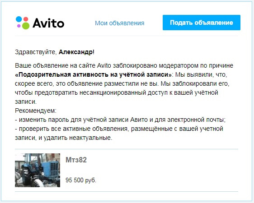Click the green dot in Avito logo
Image resolution: width=254 pixels, height=203 pixels.
26,26
